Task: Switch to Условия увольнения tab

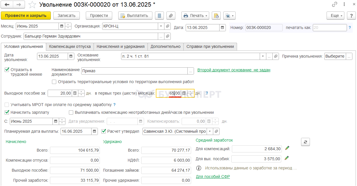Action: [24, 46]
